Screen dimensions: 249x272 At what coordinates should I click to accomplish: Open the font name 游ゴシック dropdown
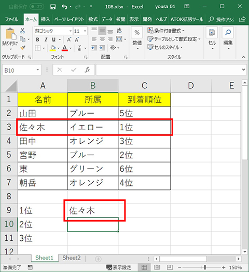click(71, 31)
